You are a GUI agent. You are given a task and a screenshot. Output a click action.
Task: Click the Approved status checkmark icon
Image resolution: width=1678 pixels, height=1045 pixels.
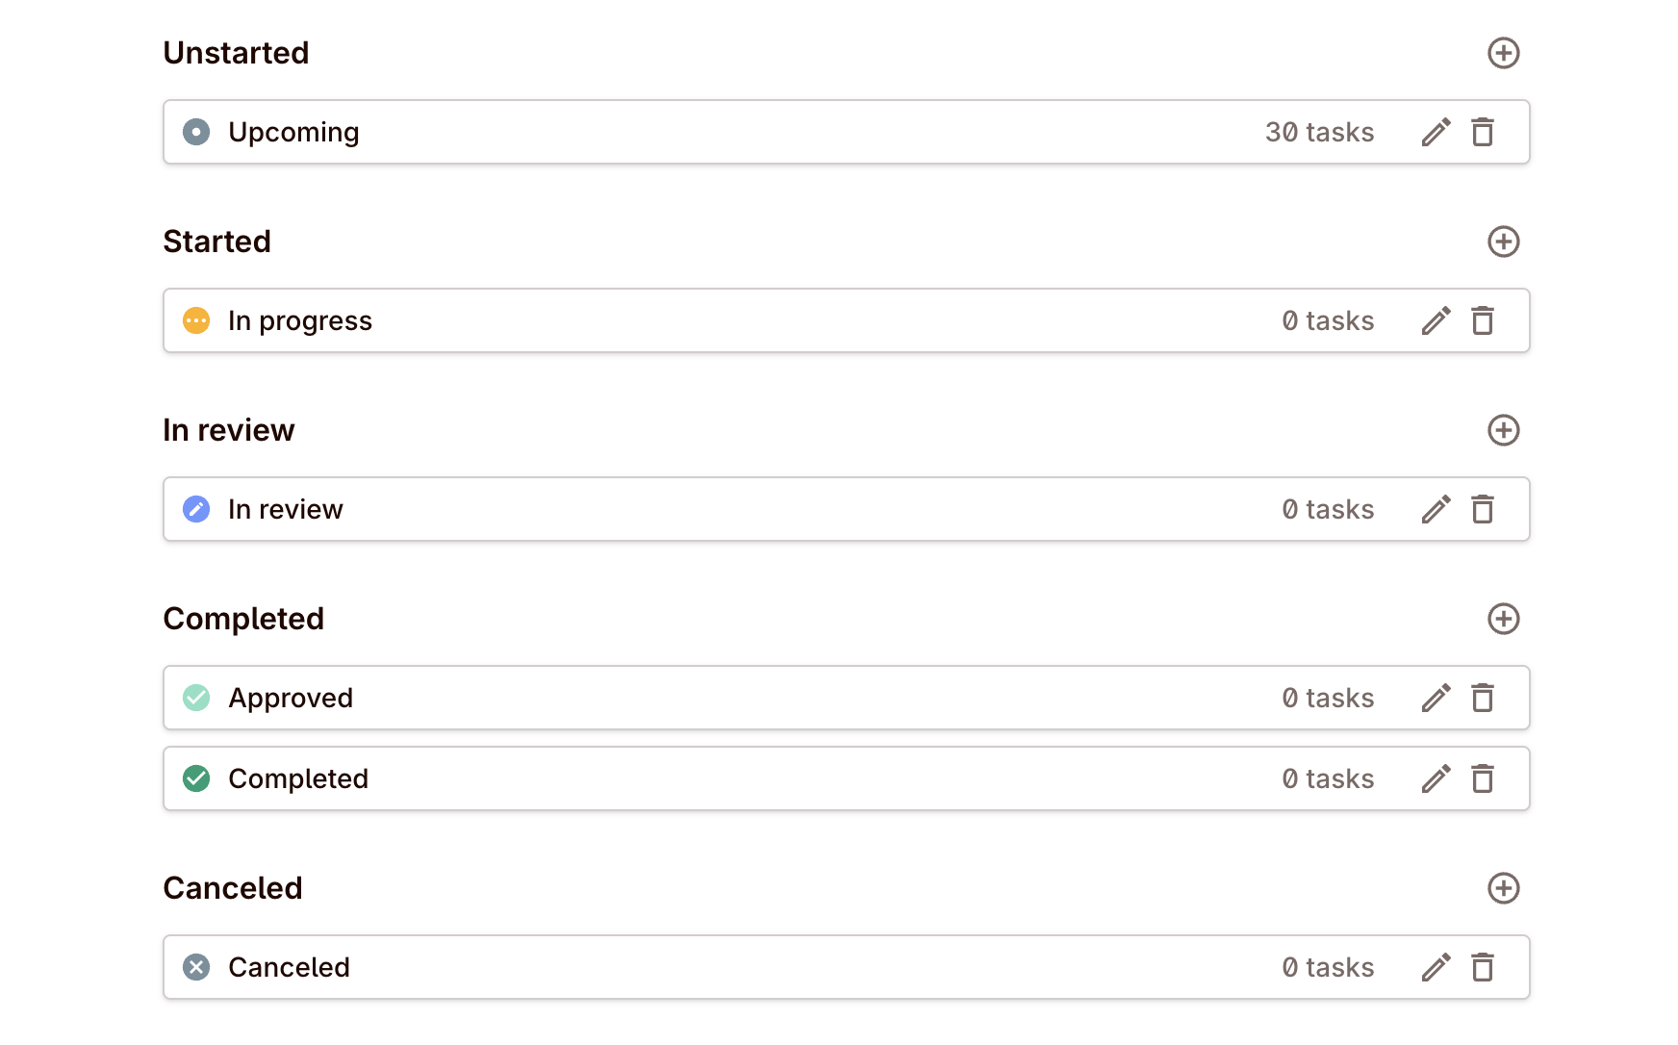click(196, 698)
